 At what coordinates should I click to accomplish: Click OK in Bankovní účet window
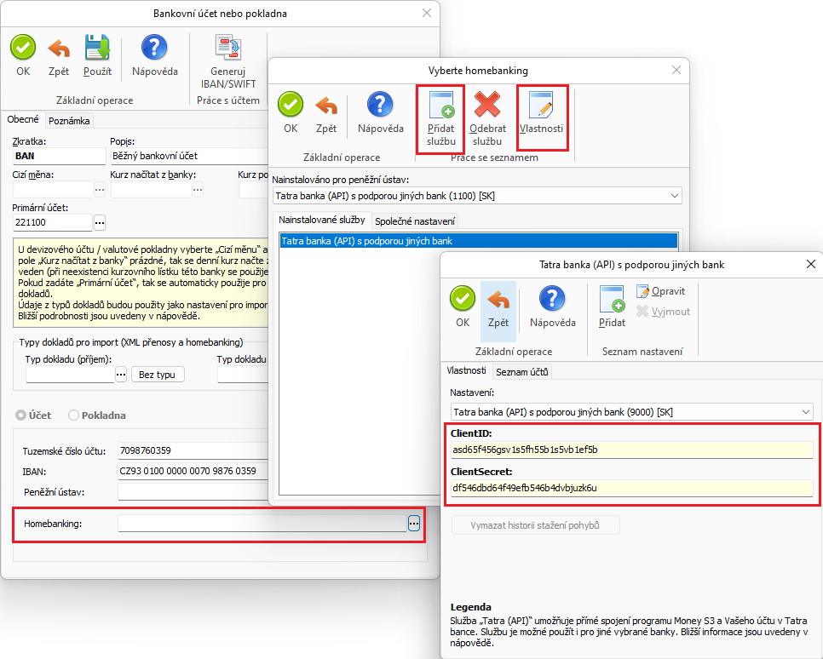coord(23,55)
